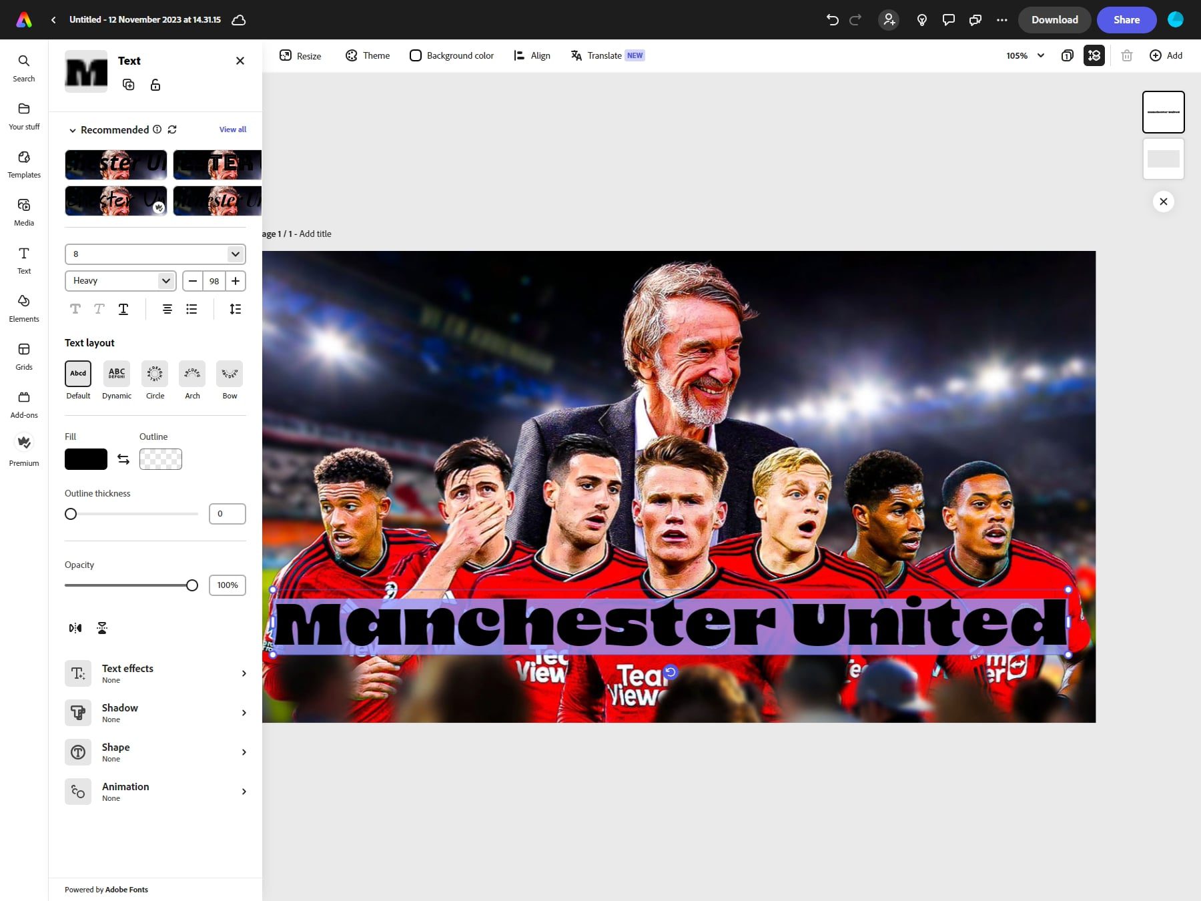The width and height of the screenshot is (1201, 901).
Task: Open the font family dropdown
Action: pos(155,254)
